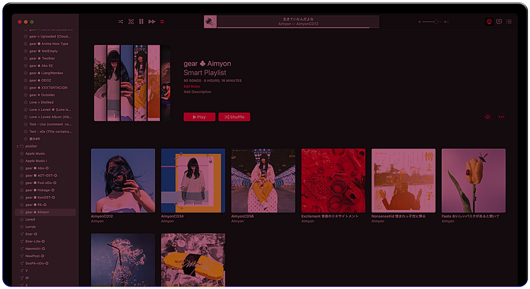Pause the current song

click(x=141, y=22)
